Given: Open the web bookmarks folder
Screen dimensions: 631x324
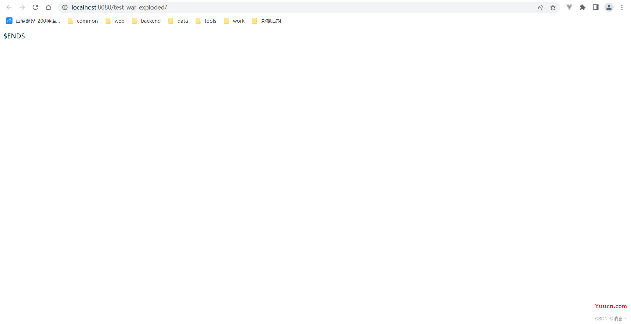Looking at the screenshot, I should pos(115,21).
